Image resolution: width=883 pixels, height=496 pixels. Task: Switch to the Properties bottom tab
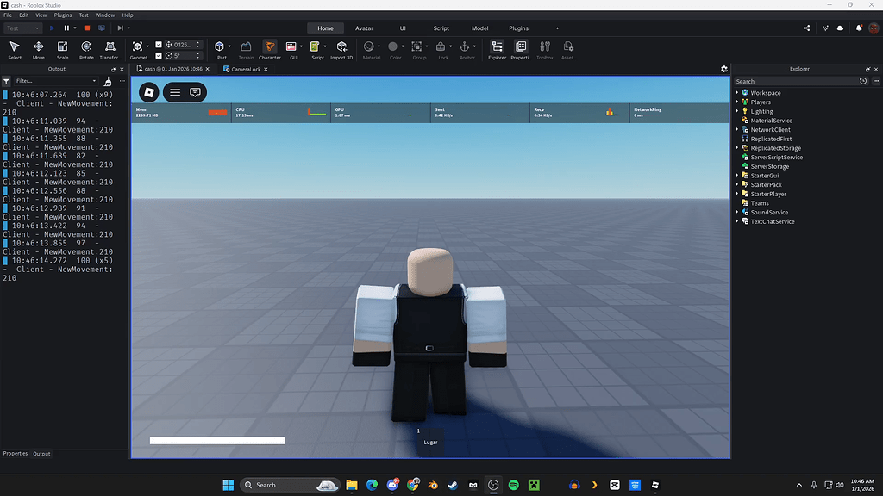click(x=16, y=453)
